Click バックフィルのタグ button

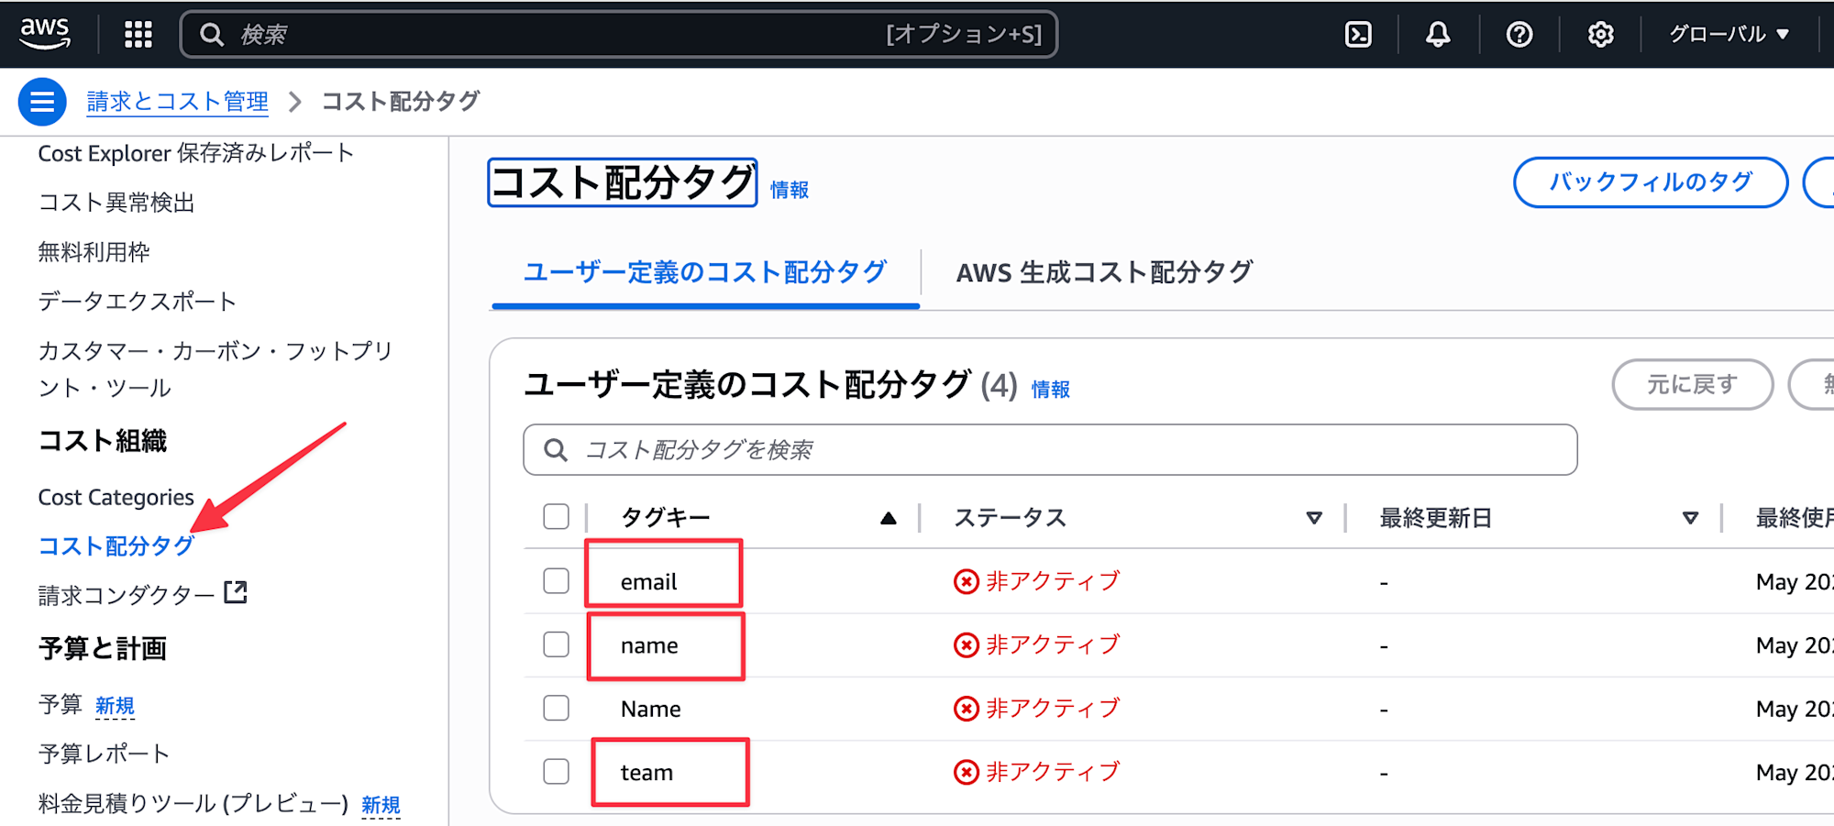point(1651,182)
